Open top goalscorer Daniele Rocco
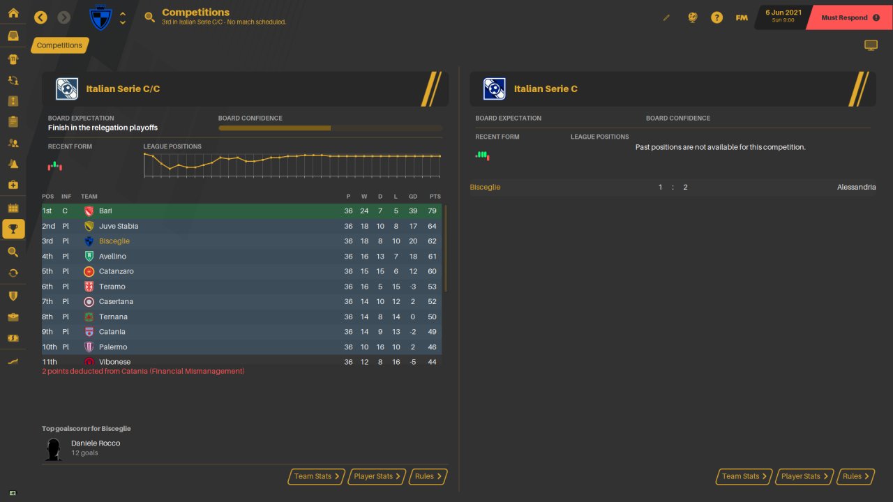893x502 pixels. (96, 443)
